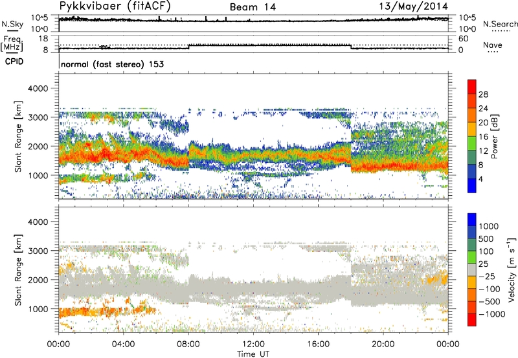Pick the orange 20–24 dB Power swatch

(x=472, y=116)
